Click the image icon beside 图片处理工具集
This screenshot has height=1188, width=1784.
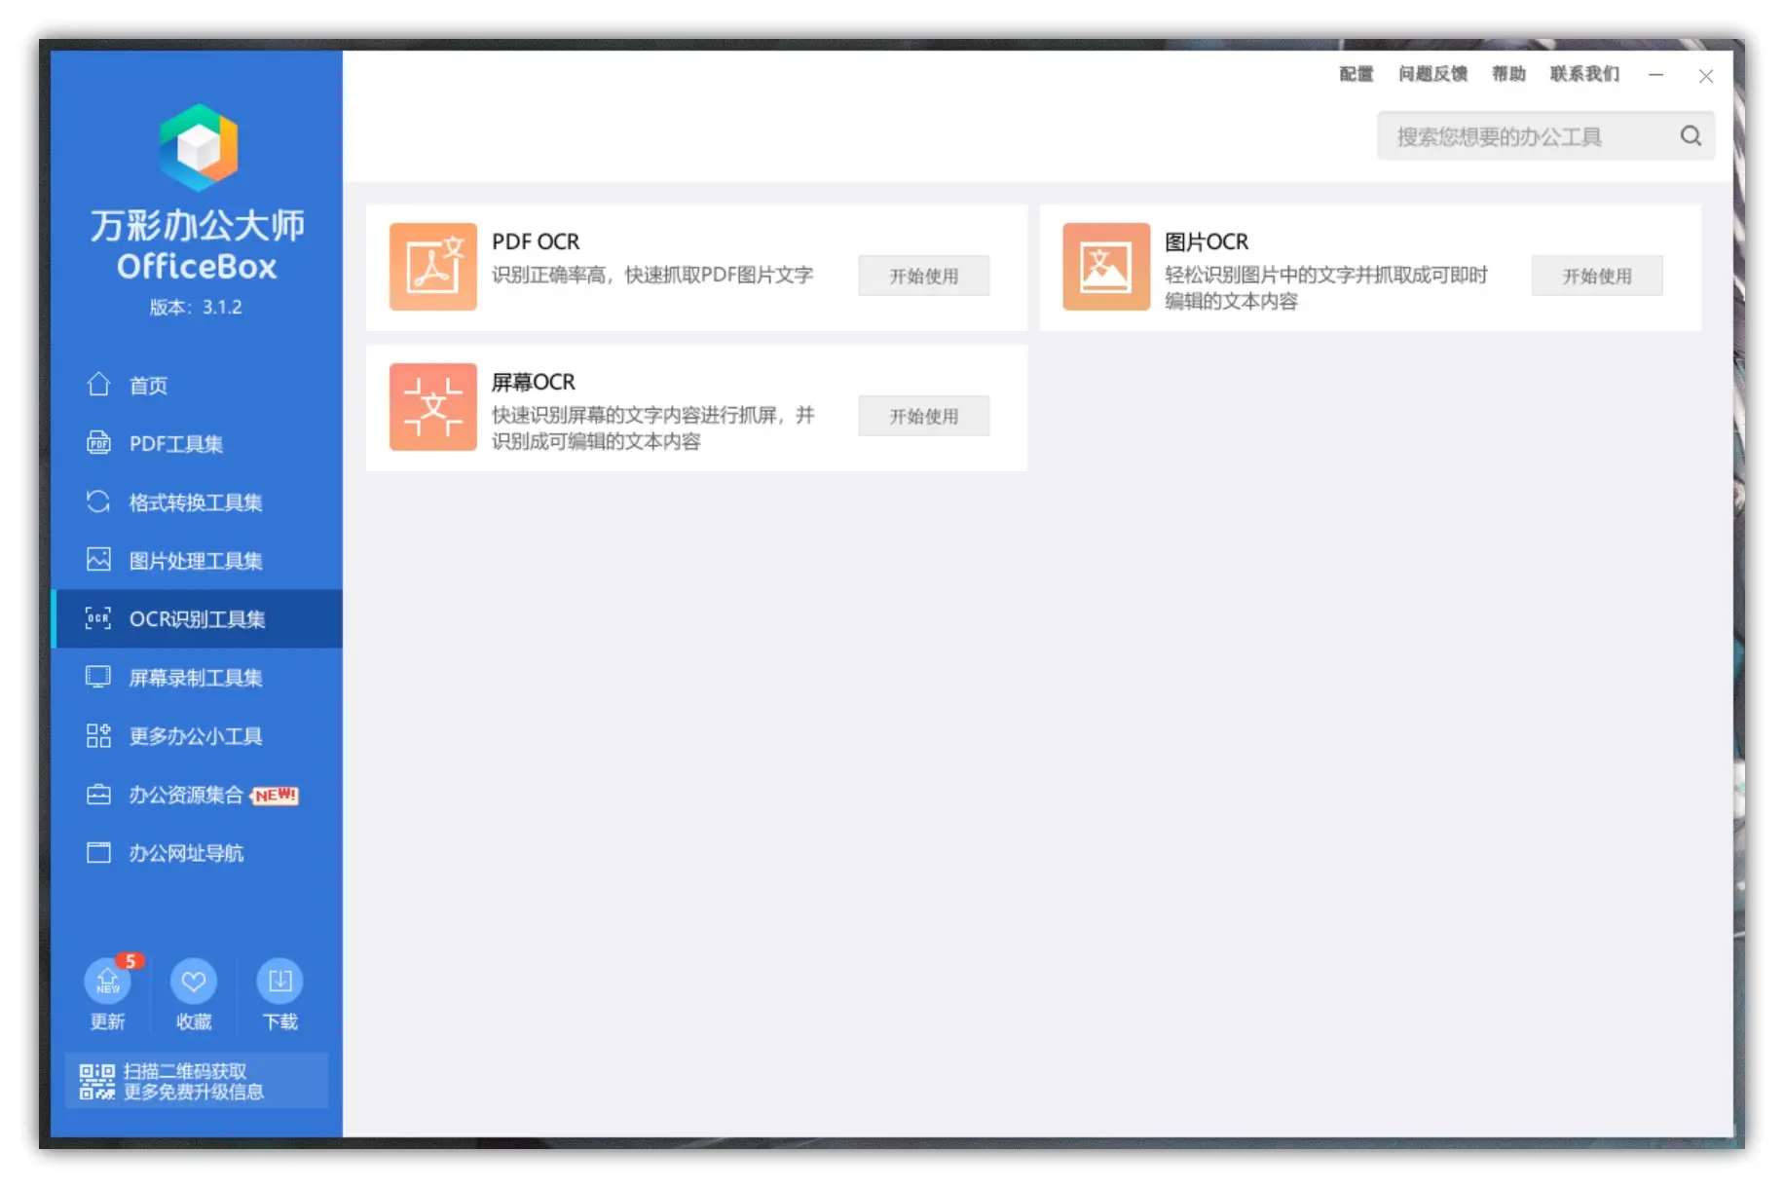(x=98, y=560)
